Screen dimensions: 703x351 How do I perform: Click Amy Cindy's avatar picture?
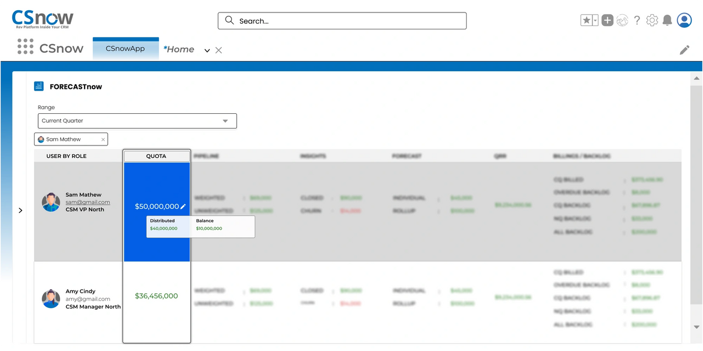(x=51, y=299)
